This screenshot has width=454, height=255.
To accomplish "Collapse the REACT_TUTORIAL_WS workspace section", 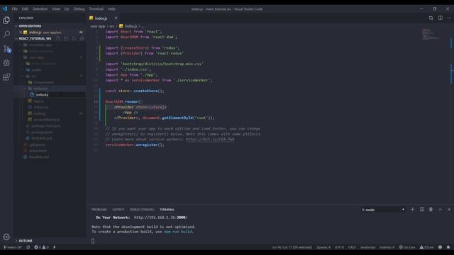I will click(35, 38).
